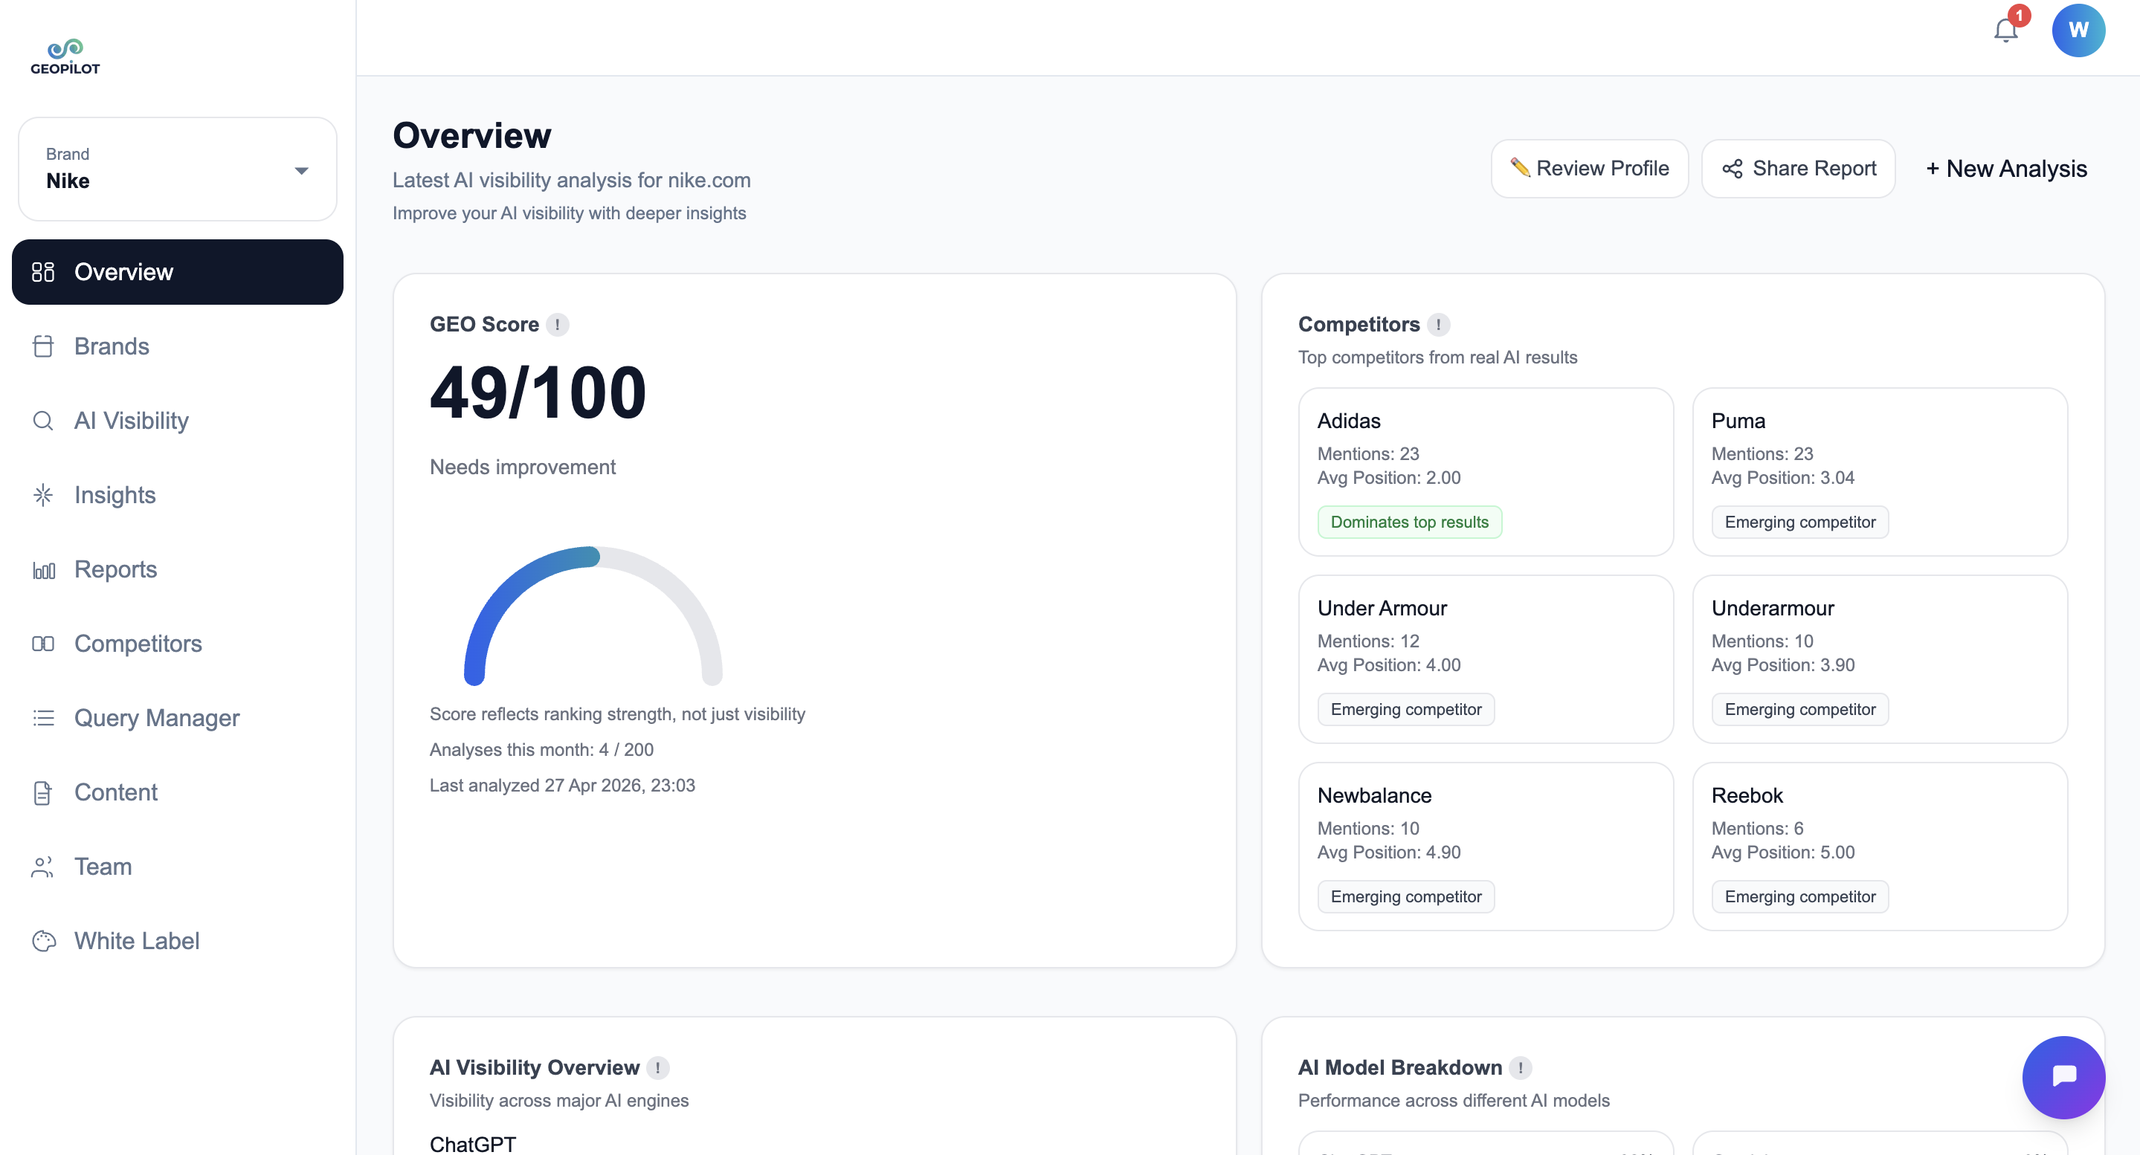Click the 49/100 score value

538,392
